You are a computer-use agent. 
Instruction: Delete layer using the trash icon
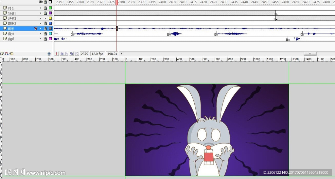click(x=49, y=54)
